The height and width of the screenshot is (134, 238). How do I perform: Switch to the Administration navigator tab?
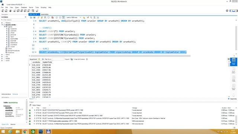(6, 94)
